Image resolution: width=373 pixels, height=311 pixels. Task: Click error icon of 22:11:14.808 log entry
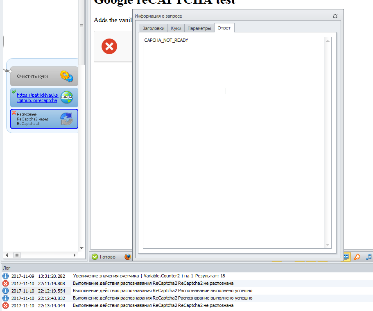coord(5,284)
